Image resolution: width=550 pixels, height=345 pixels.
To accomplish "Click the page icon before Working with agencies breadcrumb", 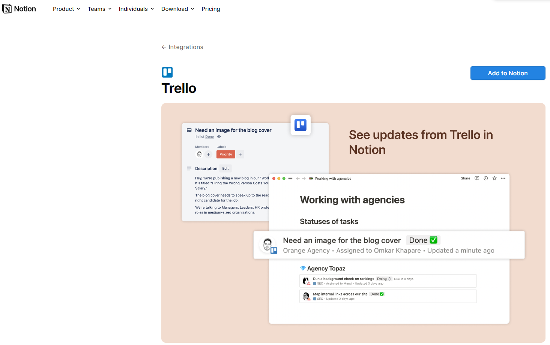I will [x=311, y=179].
